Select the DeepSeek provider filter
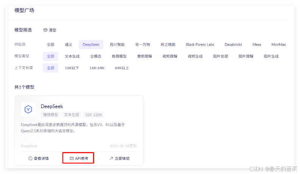This screenshot has width=300, height=174. (x=91, y=45)
